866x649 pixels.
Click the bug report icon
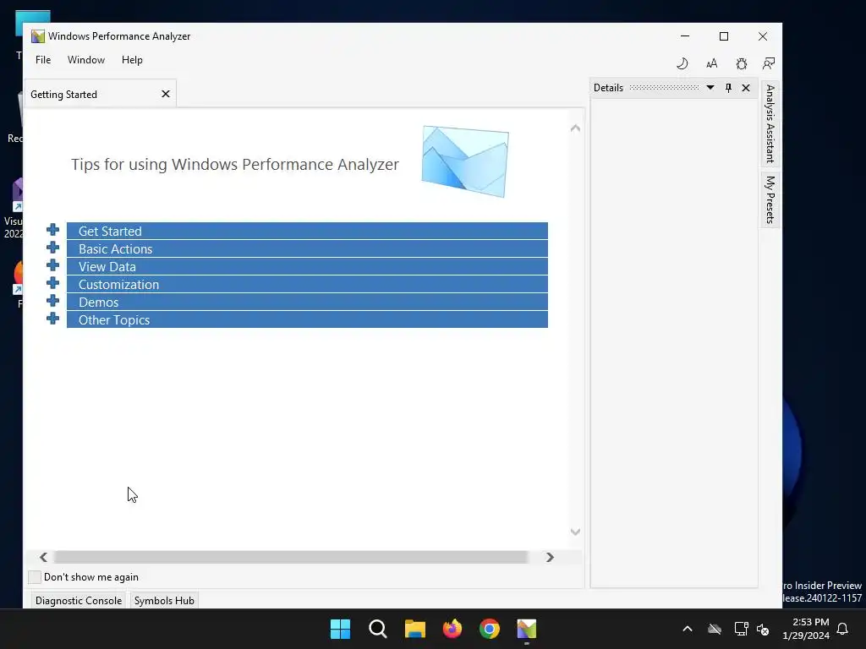point(741,63)
